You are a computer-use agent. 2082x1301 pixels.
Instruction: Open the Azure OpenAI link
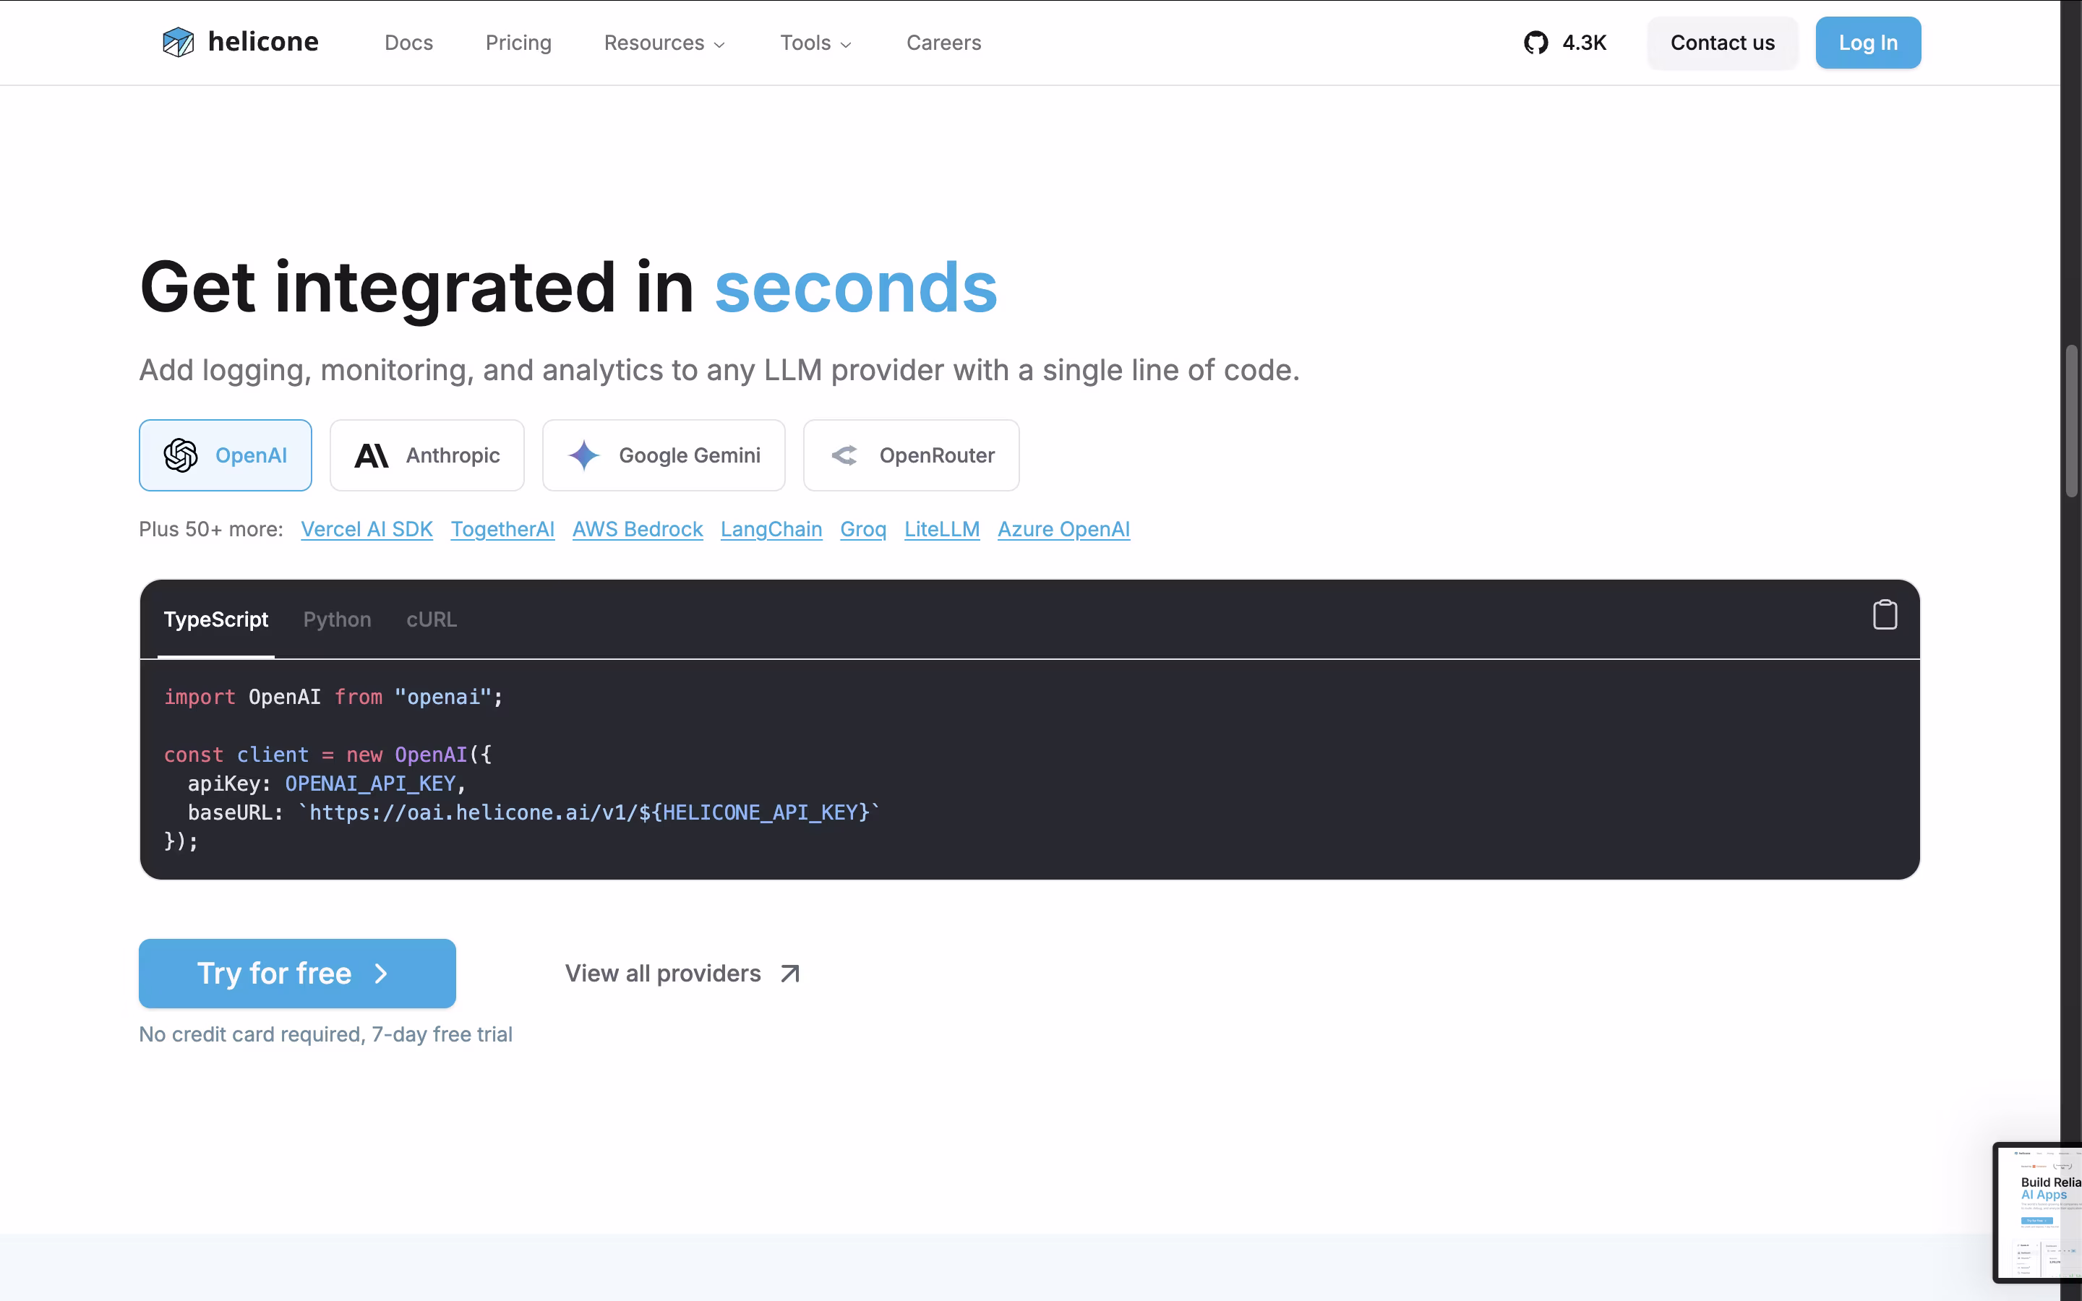[x=1063, y=529]
